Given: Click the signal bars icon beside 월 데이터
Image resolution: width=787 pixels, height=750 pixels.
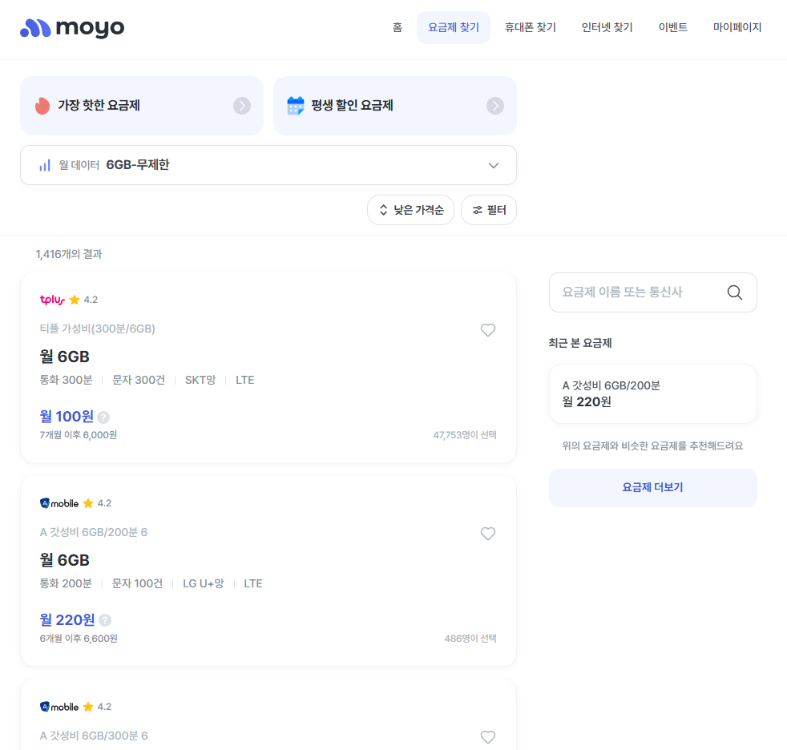Looking at the screenshot, I should click(45, 165).
